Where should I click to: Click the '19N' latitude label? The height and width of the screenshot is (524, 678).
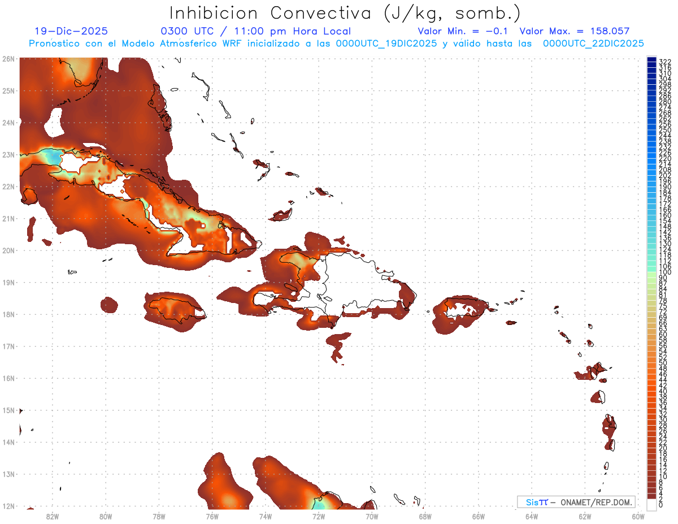click(8, 282)
